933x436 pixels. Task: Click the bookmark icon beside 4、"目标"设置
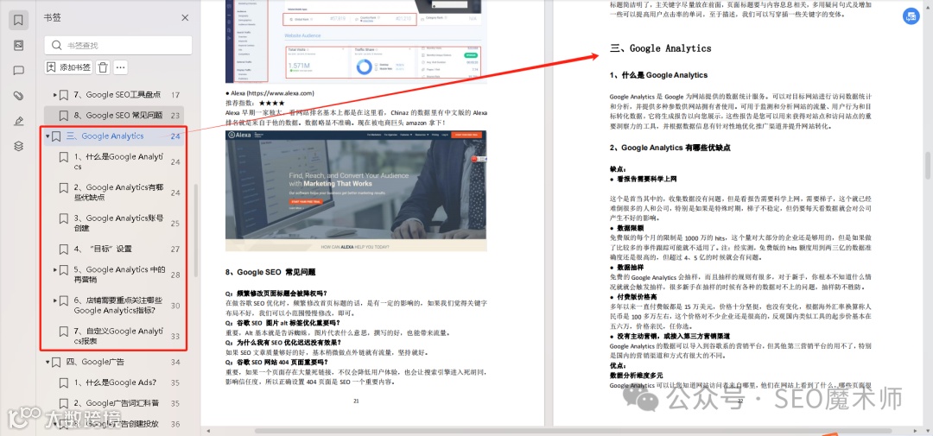tap(64, 249)
